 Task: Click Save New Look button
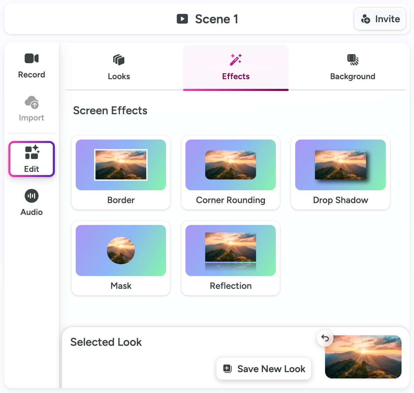(x=264, y=369)
